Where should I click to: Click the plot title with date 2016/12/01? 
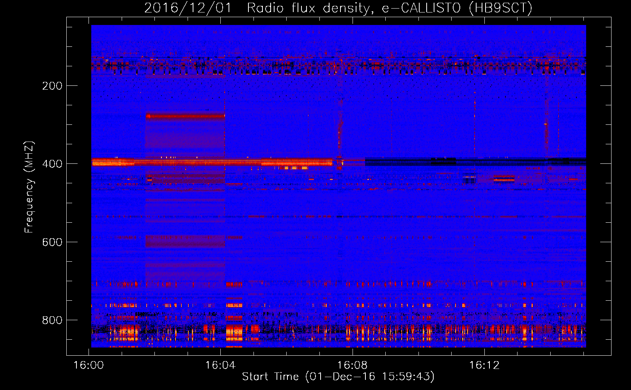click(338, 8)
